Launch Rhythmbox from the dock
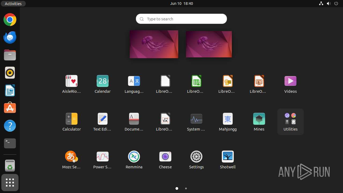 [x=10, y=73]
